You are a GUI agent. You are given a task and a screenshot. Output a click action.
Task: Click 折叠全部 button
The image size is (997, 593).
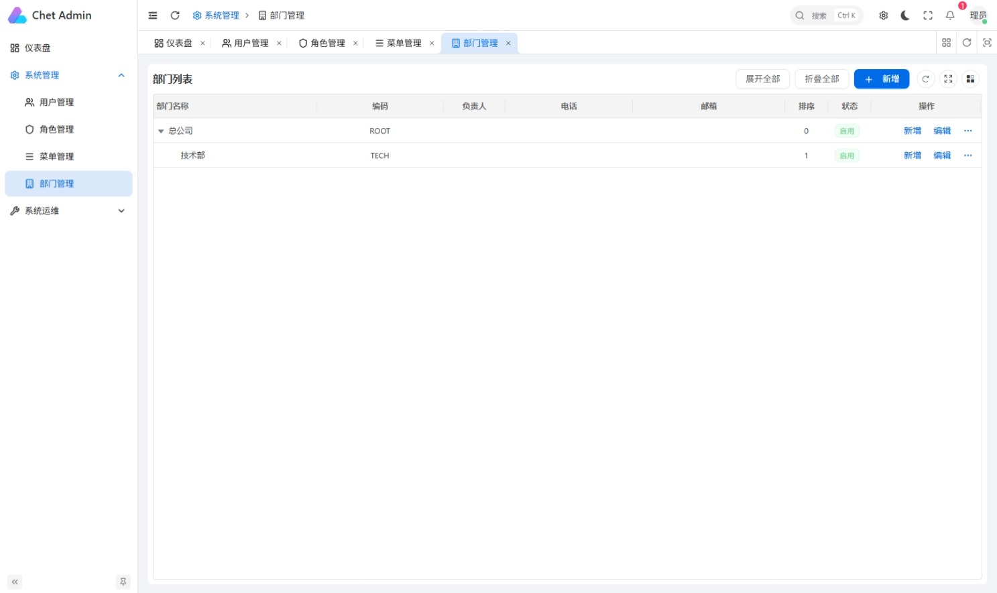click(822, 79)
